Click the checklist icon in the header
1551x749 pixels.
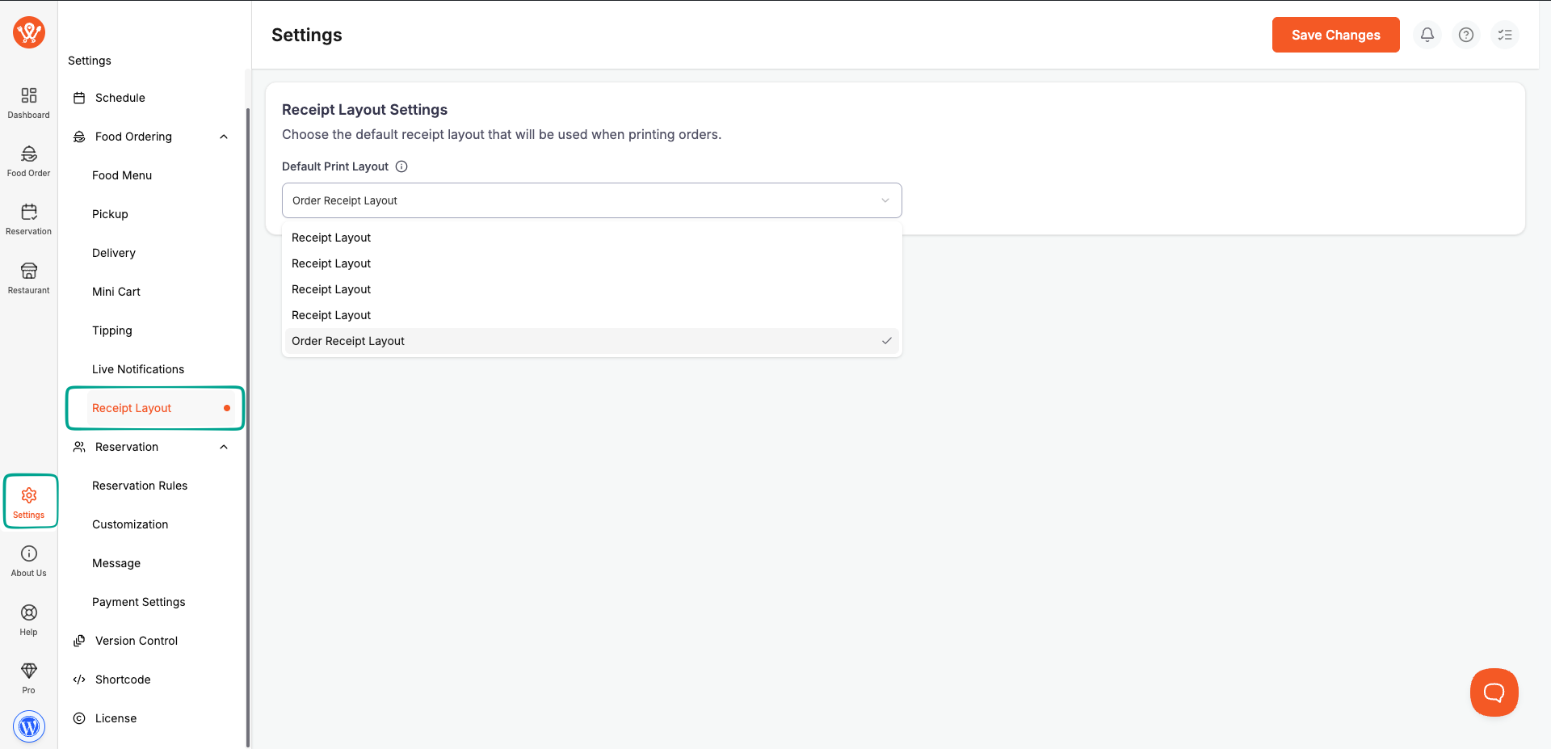[1505, 35]
